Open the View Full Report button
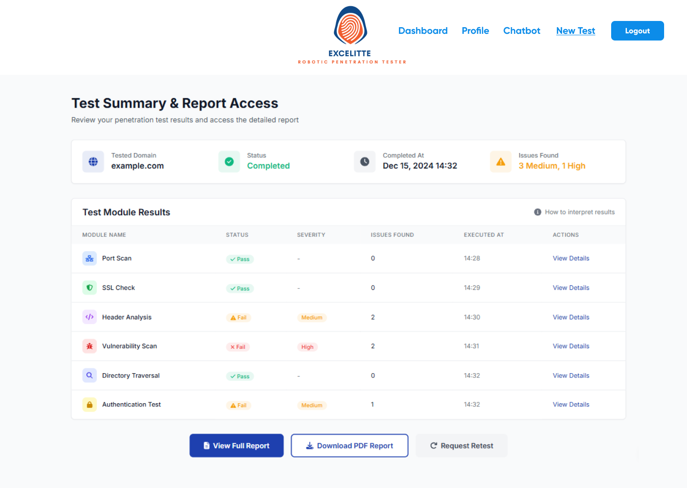687x488 pixels. [237, 446]
